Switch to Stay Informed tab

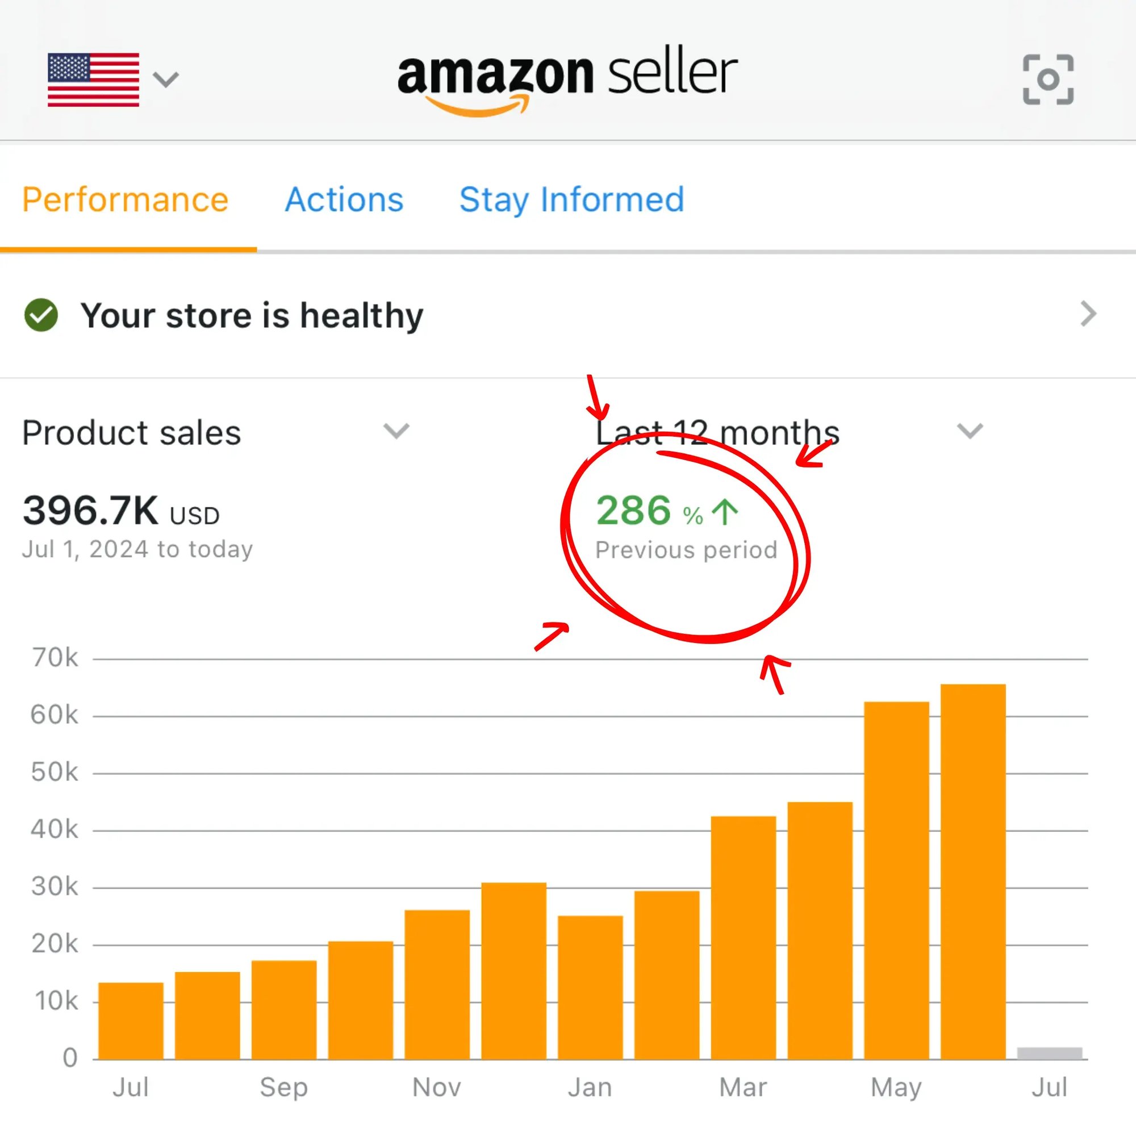571,199
